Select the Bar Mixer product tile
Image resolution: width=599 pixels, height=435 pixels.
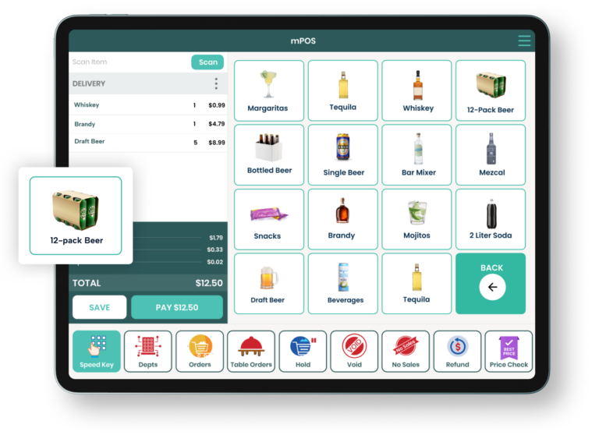click(417, 154)
